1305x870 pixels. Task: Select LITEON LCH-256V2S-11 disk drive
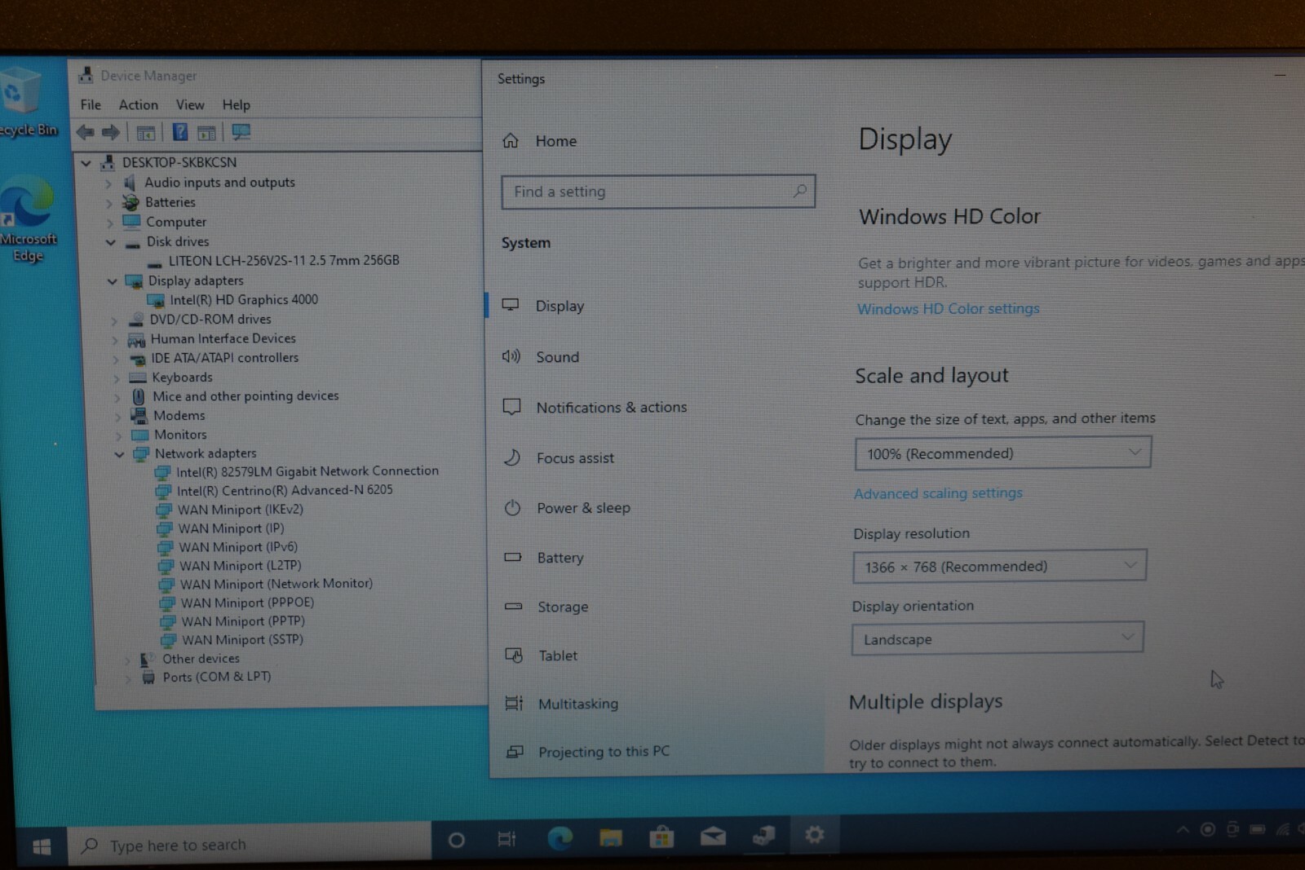pyautogui.click(x=283, y=261)
